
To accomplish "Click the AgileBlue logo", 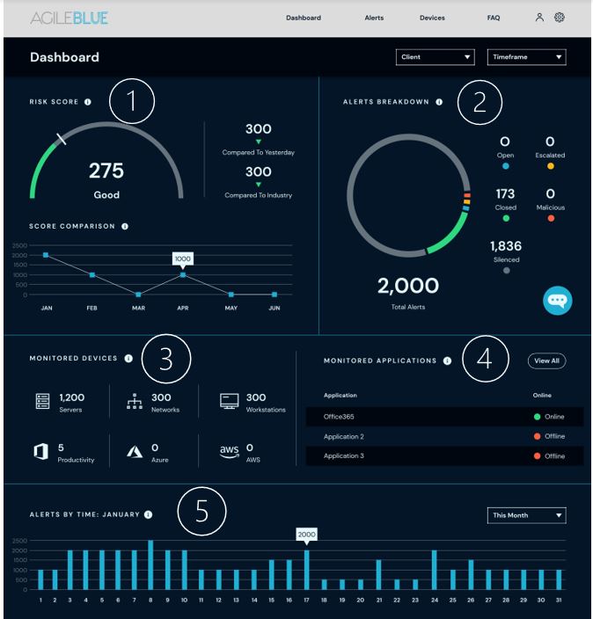I will click(70, 18).
